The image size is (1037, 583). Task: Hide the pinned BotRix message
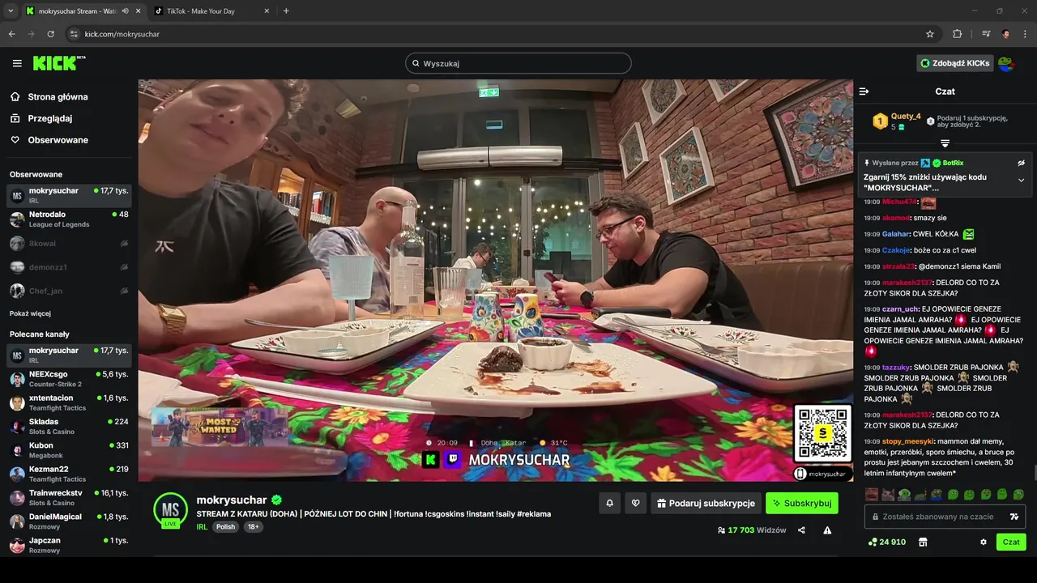pyautogui.click(x=1021, y=163)
